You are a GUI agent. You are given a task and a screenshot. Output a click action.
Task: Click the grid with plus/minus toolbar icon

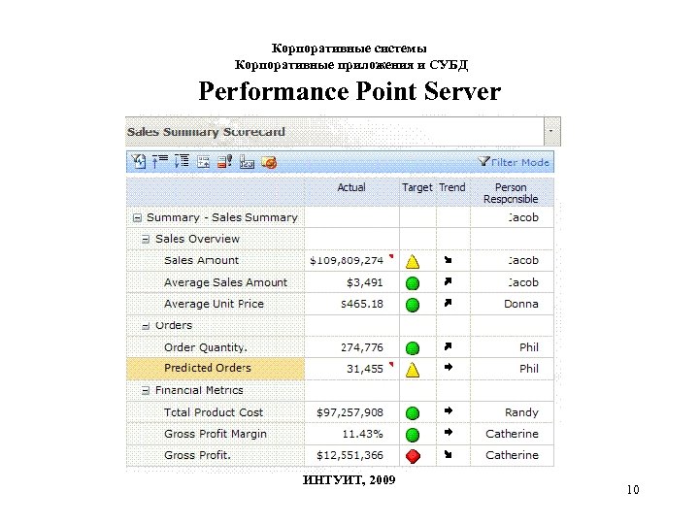[204, 162]
